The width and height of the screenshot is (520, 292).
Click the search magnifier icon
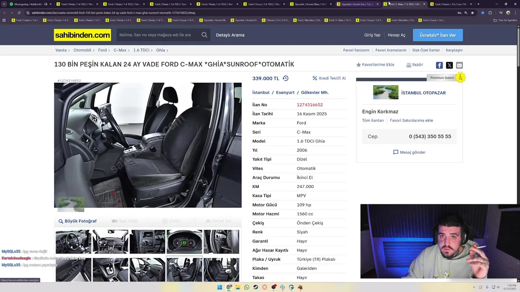(204, 35)
